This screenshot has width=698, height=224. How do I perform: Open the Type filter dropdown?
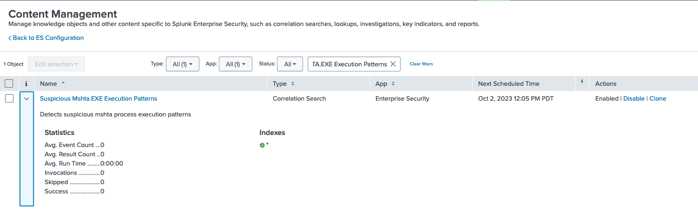[x=182, y=64]
